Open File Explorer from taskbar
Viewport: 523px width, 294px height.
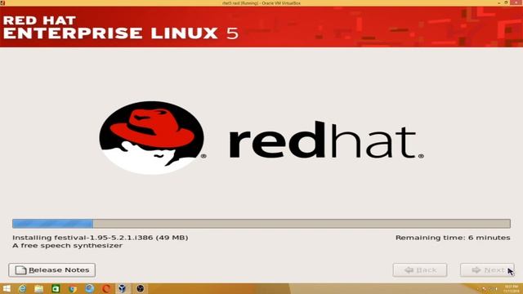[x=39, y=288]
